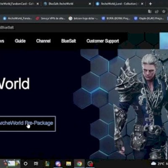Click the translate page icon in address bar

pos(150,11)
